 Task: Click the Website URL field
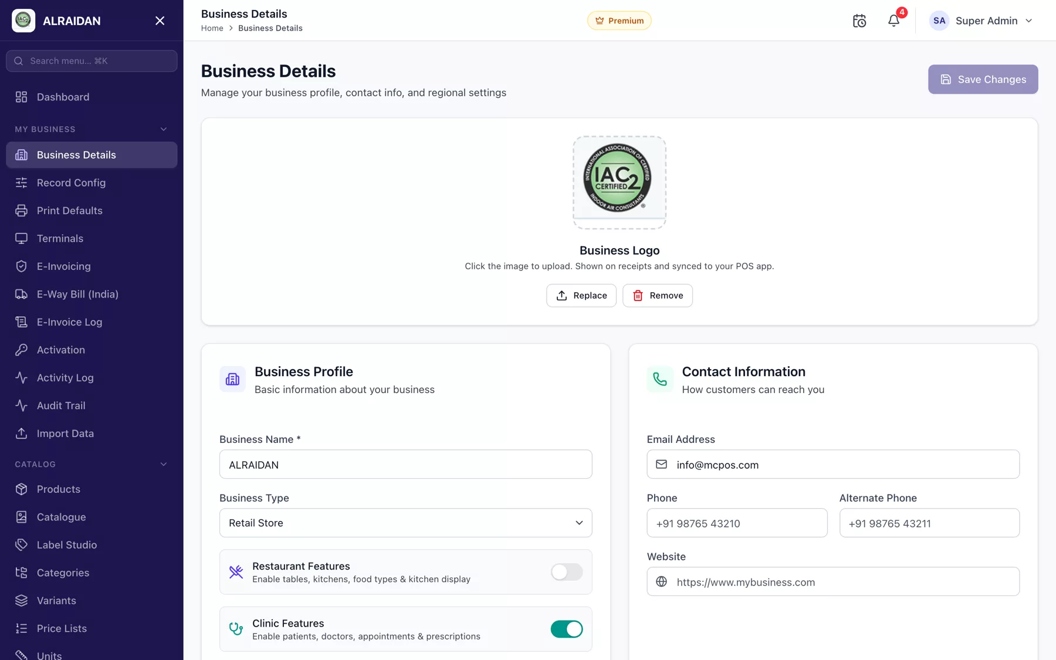(833, 581)
